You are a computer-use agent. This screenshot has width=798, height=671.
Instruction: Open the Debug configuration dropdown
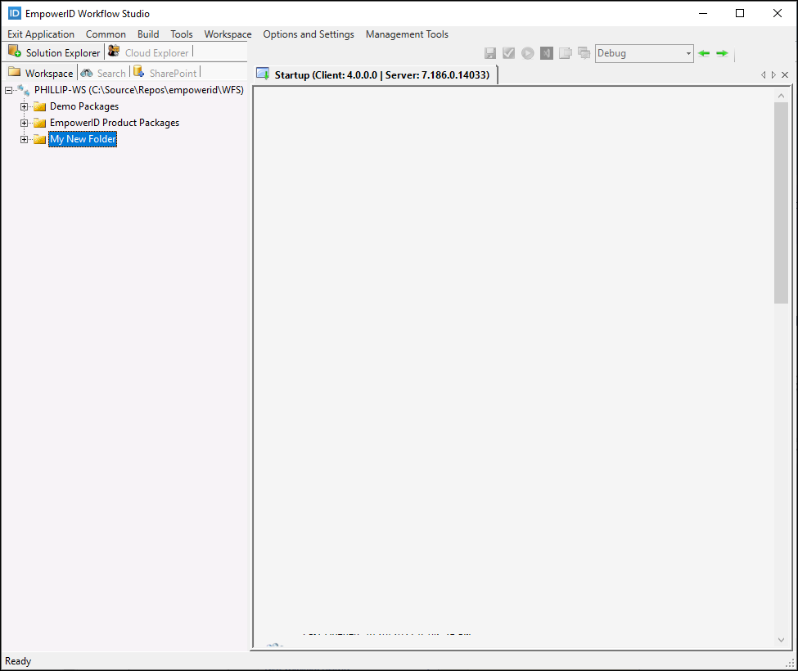(x=688, y=53)
